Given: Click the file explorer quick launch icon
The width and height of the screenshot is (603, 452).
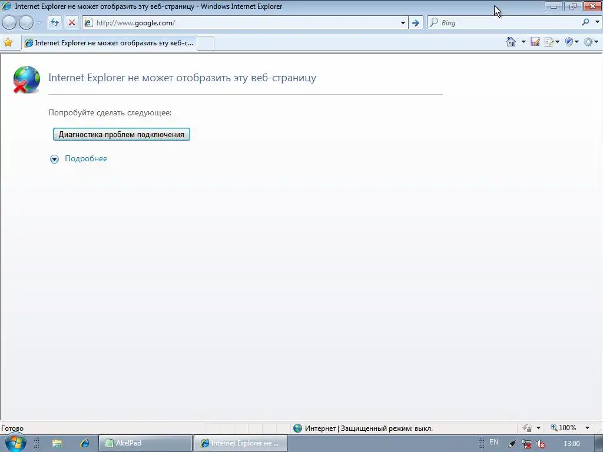Looking at the screenshot, I should pos(57,444).
